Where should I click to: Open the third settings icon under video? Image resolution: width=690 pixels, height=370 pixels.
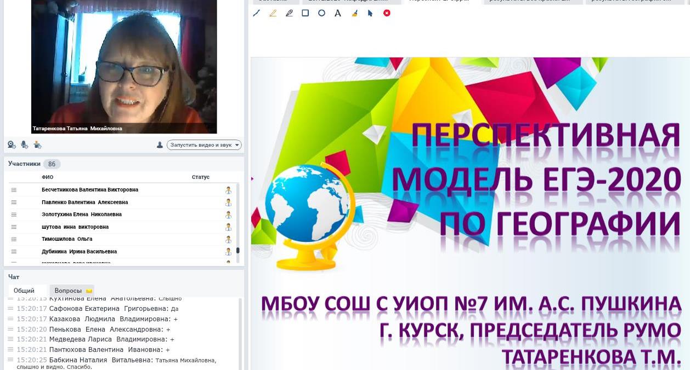37,144
